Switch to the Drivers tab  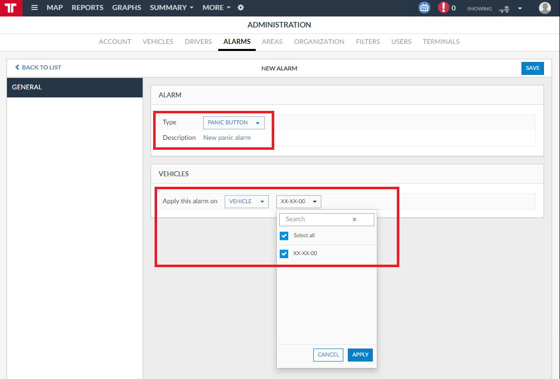198,41
